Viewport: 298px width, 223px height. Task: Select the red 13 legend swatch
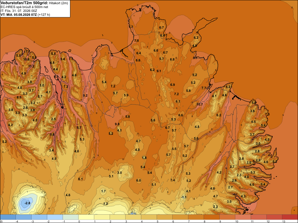pyautogui.click(x=290, y=217)
